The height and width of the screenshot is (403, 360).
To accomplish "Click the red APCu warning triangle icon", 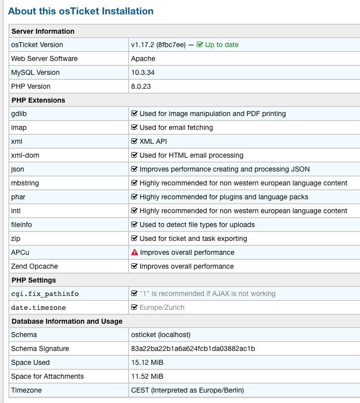I will (x=135, y=252).
